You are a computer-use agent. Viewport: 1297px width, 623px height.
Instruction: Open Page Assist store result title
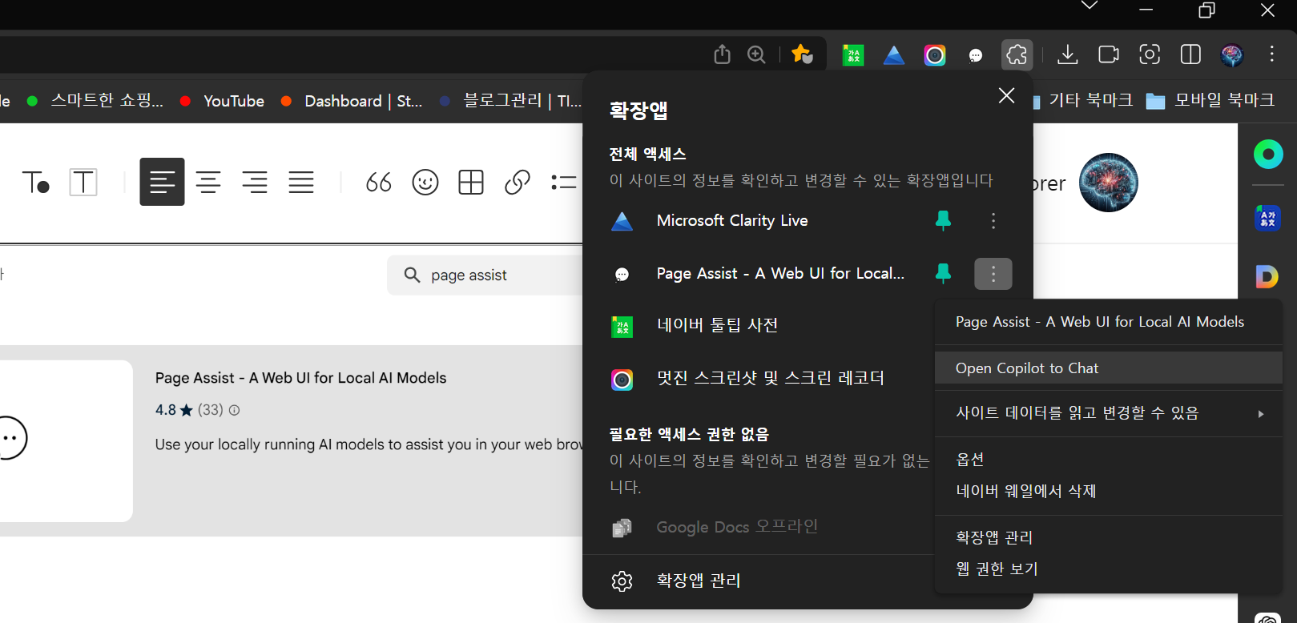tap(300, 378)
